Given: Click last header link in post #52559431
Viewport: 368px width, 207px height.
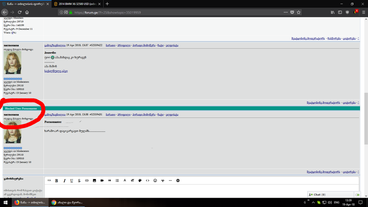Looking at the screenshot, I should pos(172,115).
